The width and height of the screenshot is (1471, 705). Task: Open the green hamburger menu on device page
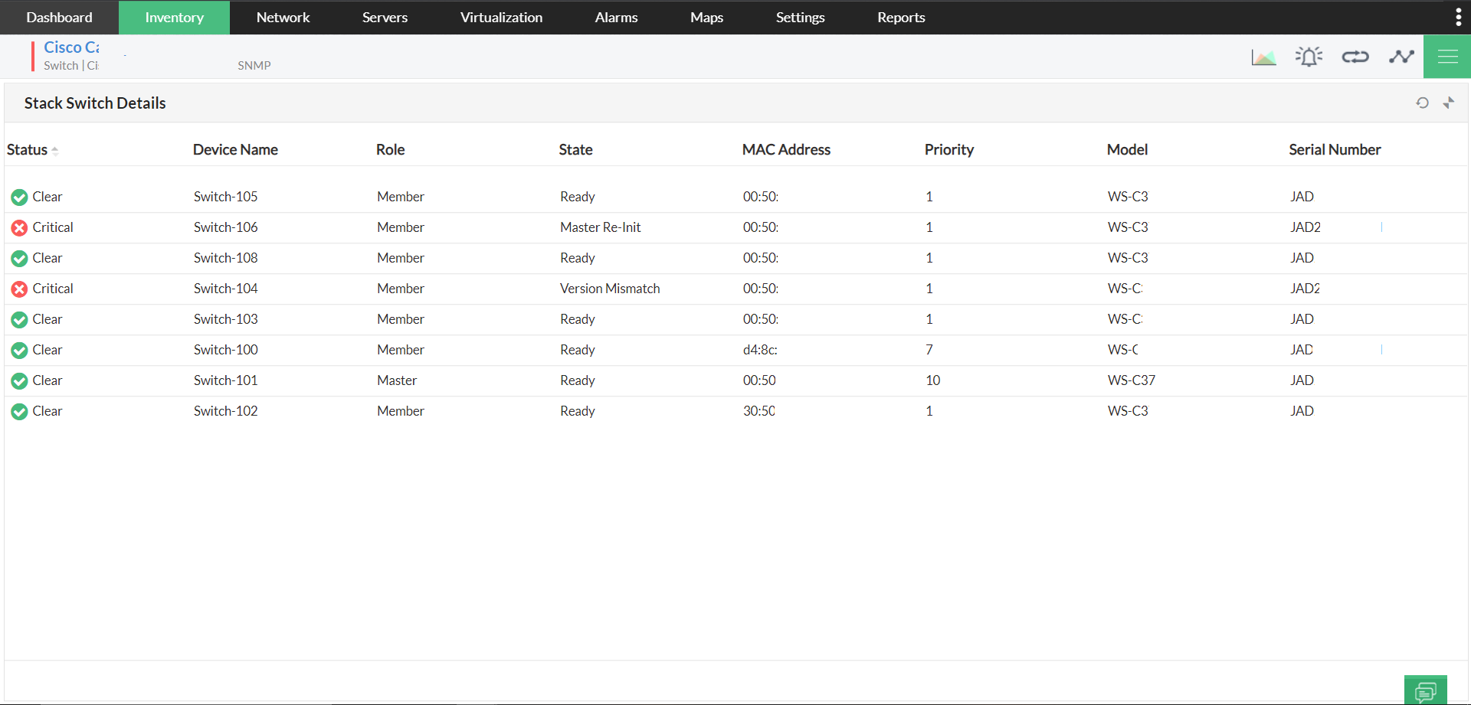point(1447,56)
